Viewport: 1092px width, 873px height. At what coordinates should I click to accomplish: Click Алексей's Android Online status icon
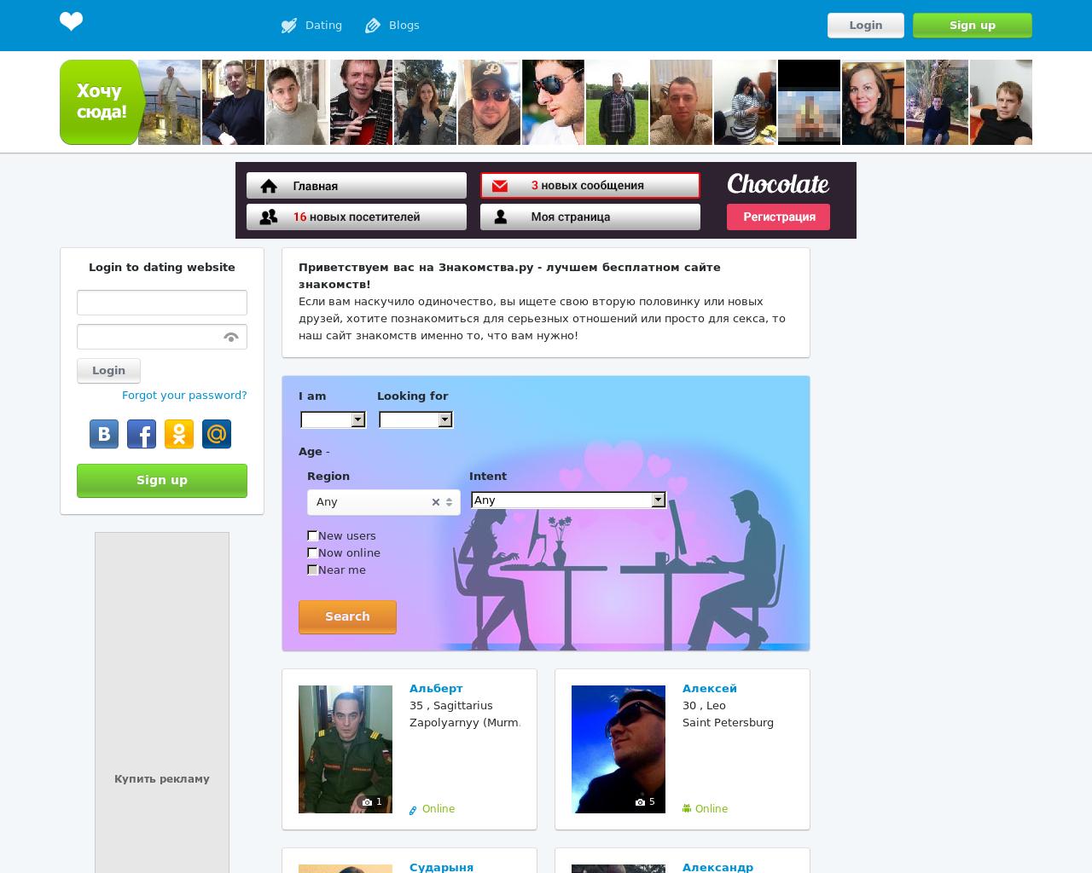[687, 808]
